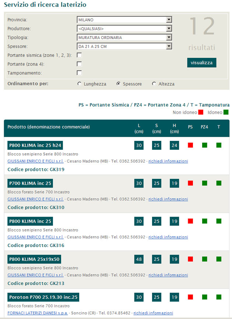Image resolution: width=232 pixels, height=319 pixels.
Task: Open the Spessore dropdown showing DA 21 A 25 CM
Action: pyautogui.click(x=124, y=46)
